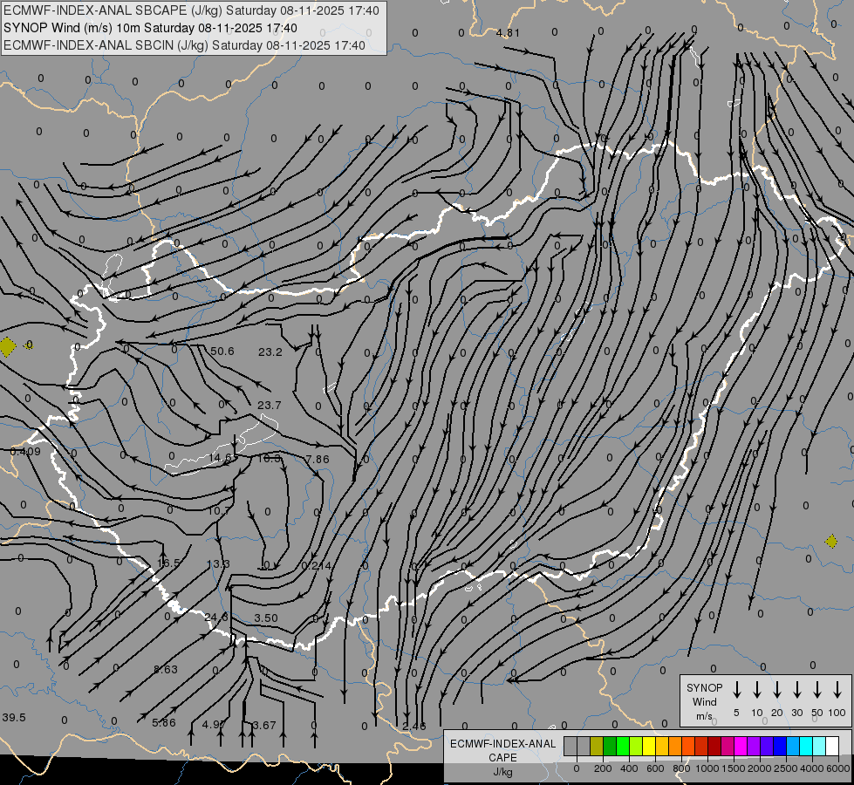Click the 600 tick label in CAPE legend
854x785 pixels.
pyautogui.click(x=655, y=768)
